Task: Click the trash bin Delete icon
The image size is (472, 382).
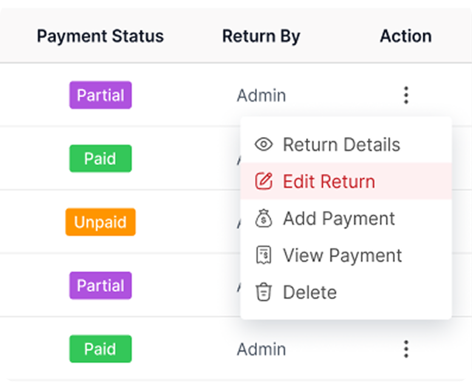Action: point(263,292)
